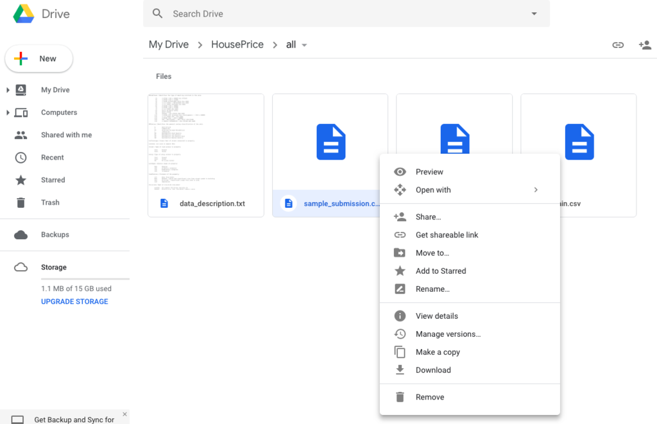Click the storage usage progress bar
Screen dimensions: 657x424
coord(85,278)
